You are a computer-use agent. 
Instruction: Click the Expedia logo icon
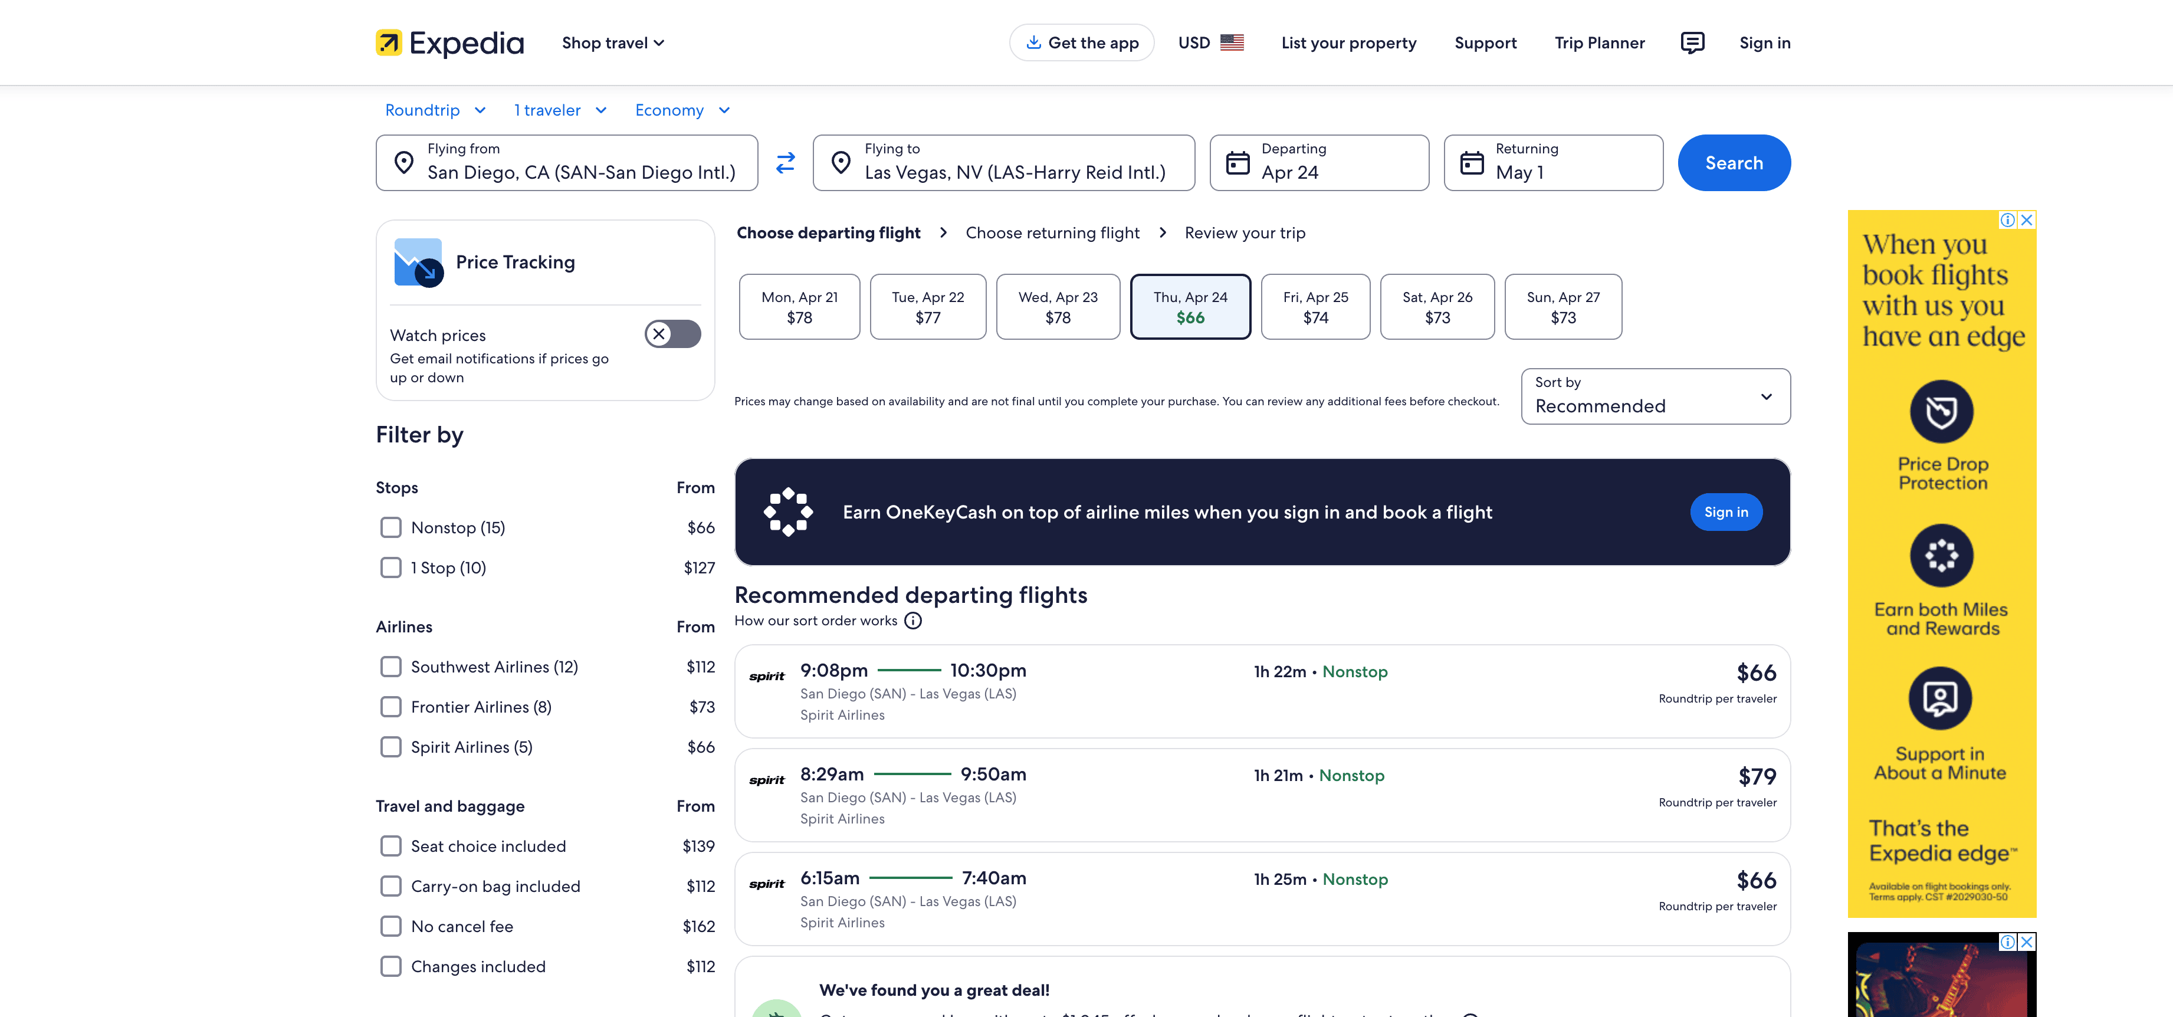point(389,43)
